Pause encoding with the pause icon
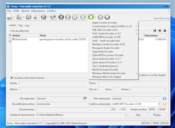Screen dimensions: 175x128 [x=100, y=17]
